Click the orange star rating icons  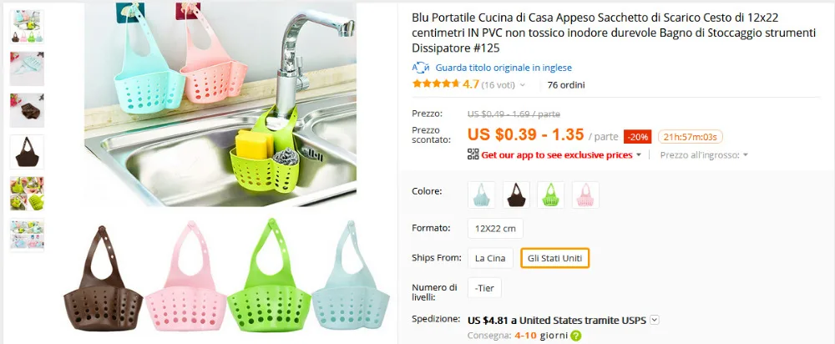pos(436,84)
